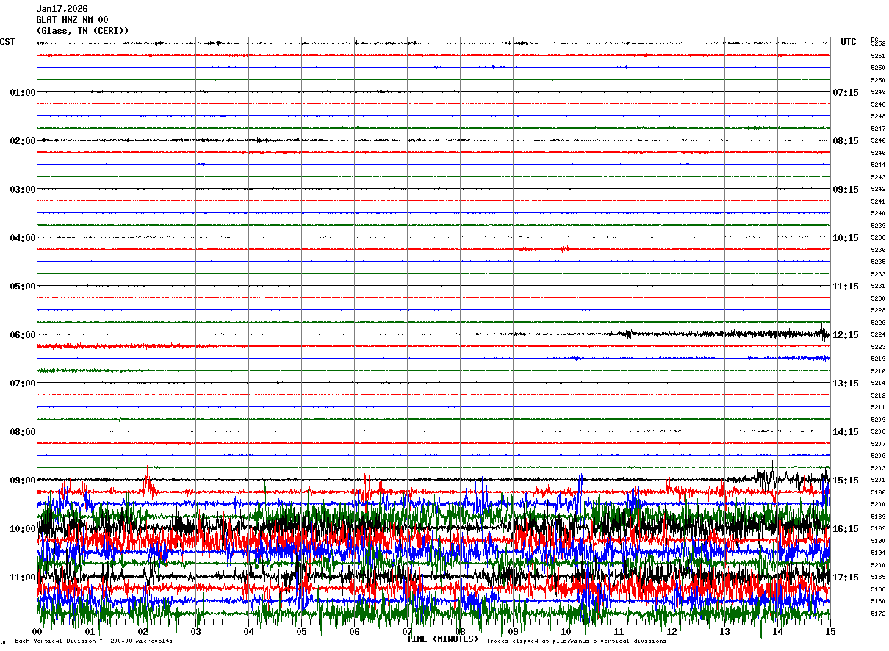Viewport: 889px width, 651px height.
Task: Click the "TIME (MINUTES)" axis title
Action: pos(442,639)
